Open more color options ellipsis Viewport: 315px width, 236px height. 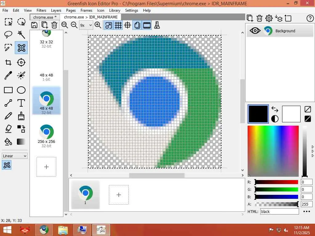tap(307, 211)
